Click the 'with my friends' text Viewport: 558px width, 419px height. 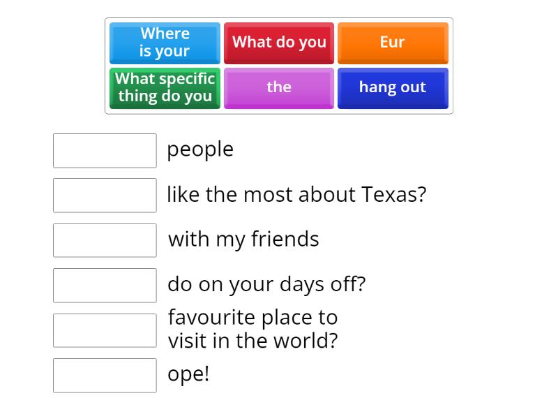tap(243, 240)
